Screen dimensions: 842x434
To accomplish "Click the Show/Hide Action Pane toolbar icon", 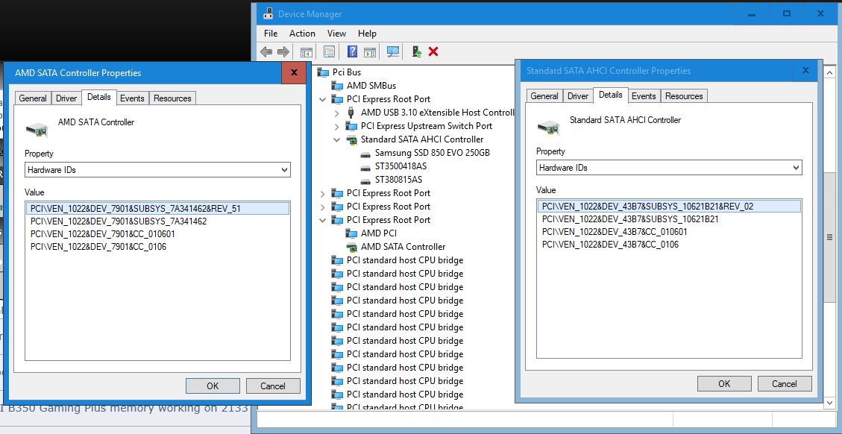I will (369, 51).
